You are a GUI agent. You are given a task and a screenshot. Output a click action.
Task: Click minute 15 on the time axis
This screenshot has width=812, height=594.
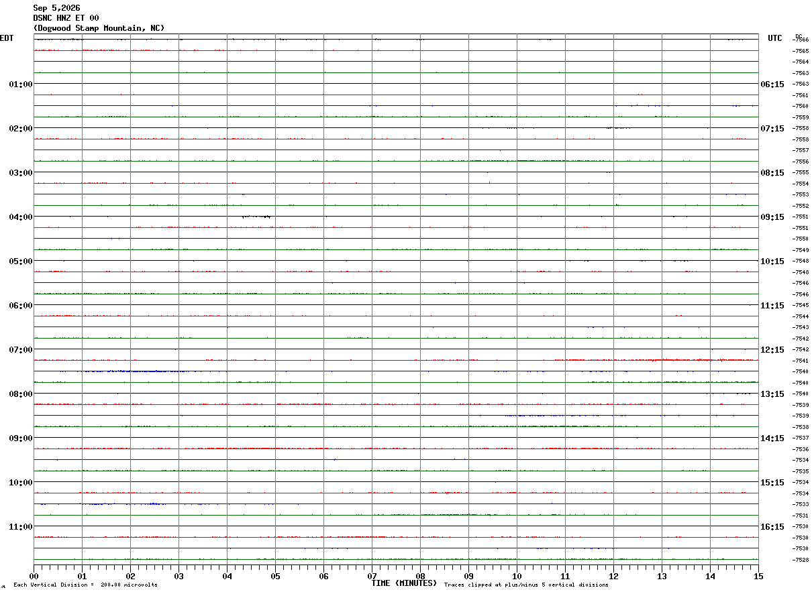758,576
